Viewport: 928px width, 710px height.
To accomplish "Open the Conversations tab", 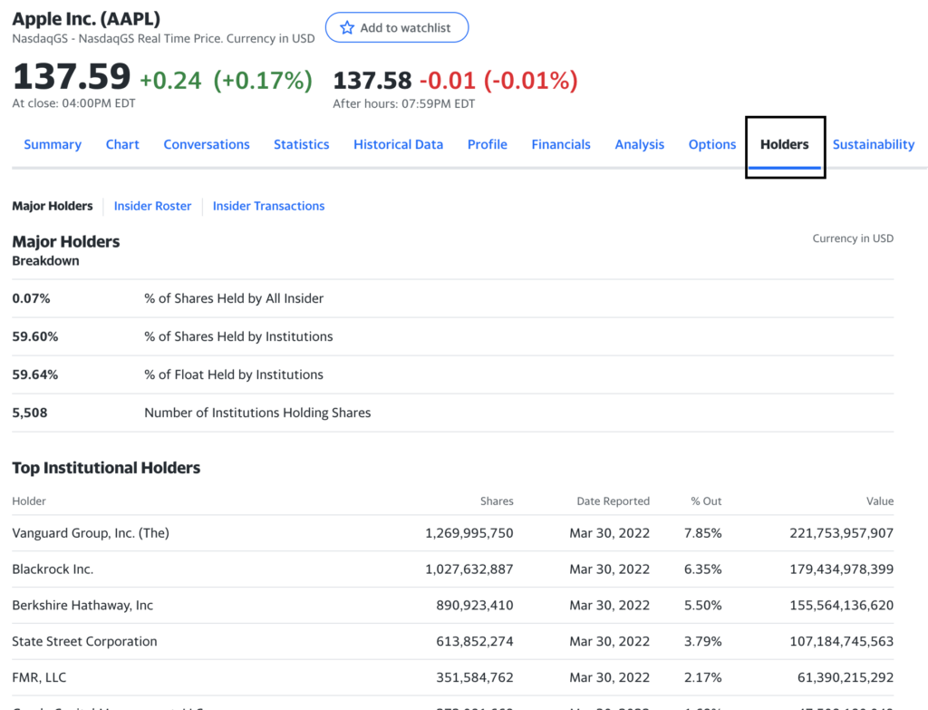I will 207,144.
